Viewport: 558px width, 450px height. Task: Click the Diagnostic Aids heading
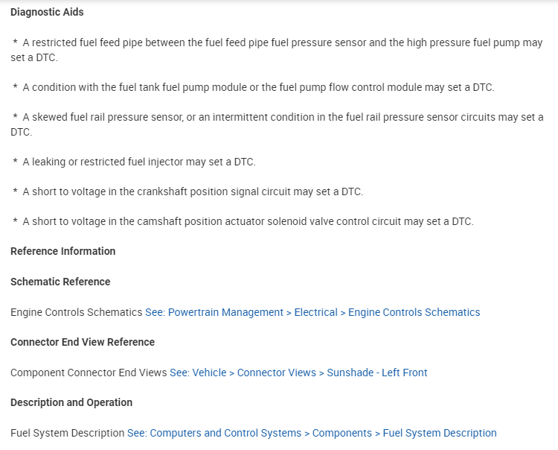[x=47, y=12]
